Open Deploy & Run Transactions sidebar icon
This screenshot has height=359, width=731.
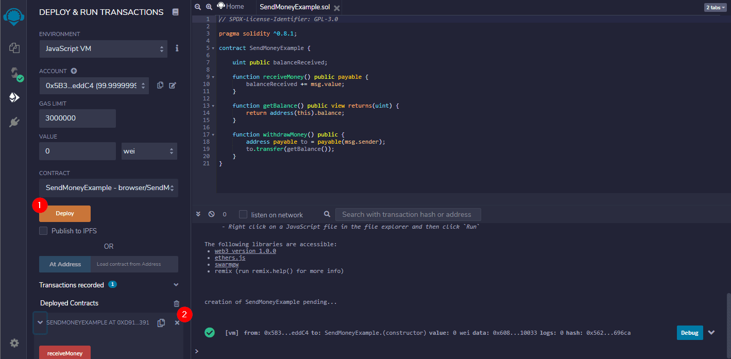click(14, 97)
